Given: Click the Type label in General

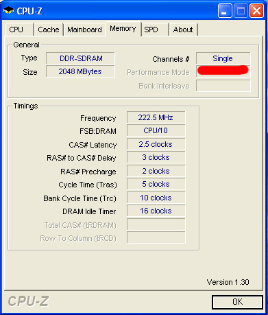Looking at the screenshot, I should pos(29,58).
